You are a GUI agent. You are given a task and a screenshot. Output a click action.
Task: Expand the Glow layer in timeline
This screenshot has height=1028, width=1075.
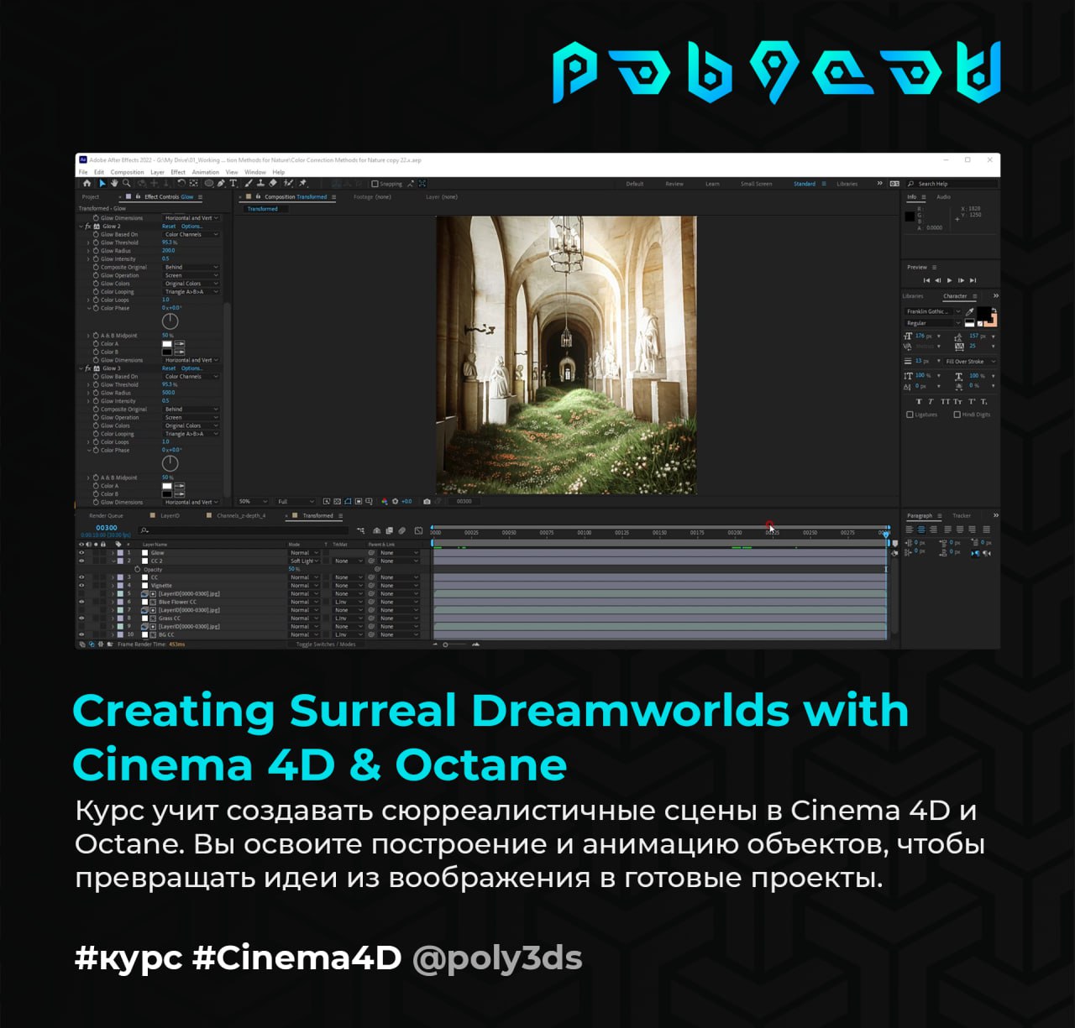pyautogui.click(x=113, y=553)
